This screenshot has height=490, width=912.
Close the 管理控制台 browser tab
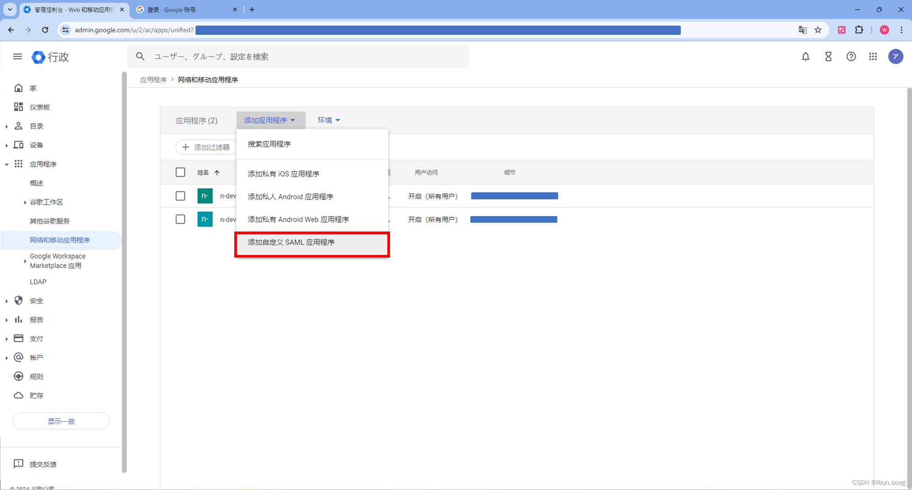click(122, 9)
